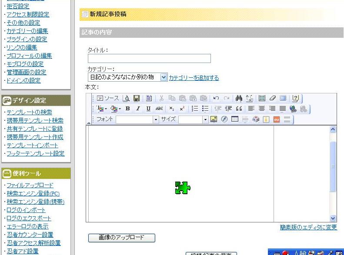Screen dimensions: 344x255
Task: Open find with binoculars icon
Action: pos(239,98)
